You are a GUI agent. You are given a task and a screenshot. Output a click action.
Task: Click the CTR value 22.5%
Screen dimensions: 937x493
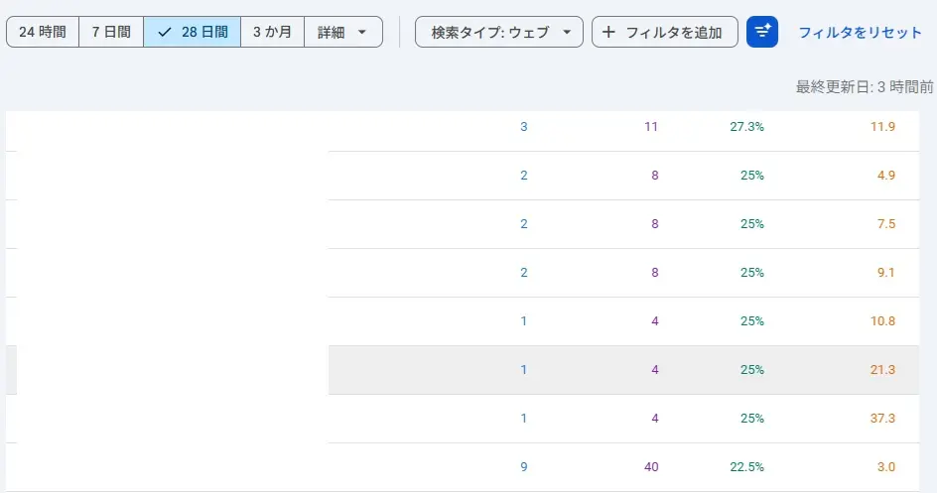pyautogui.click(x=746, y=467)
